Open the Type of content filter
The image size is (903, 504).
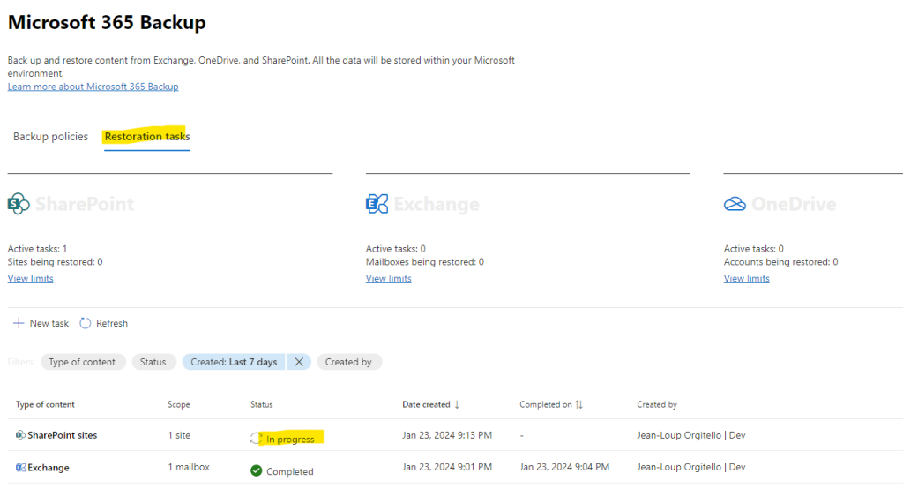[82, 362]
